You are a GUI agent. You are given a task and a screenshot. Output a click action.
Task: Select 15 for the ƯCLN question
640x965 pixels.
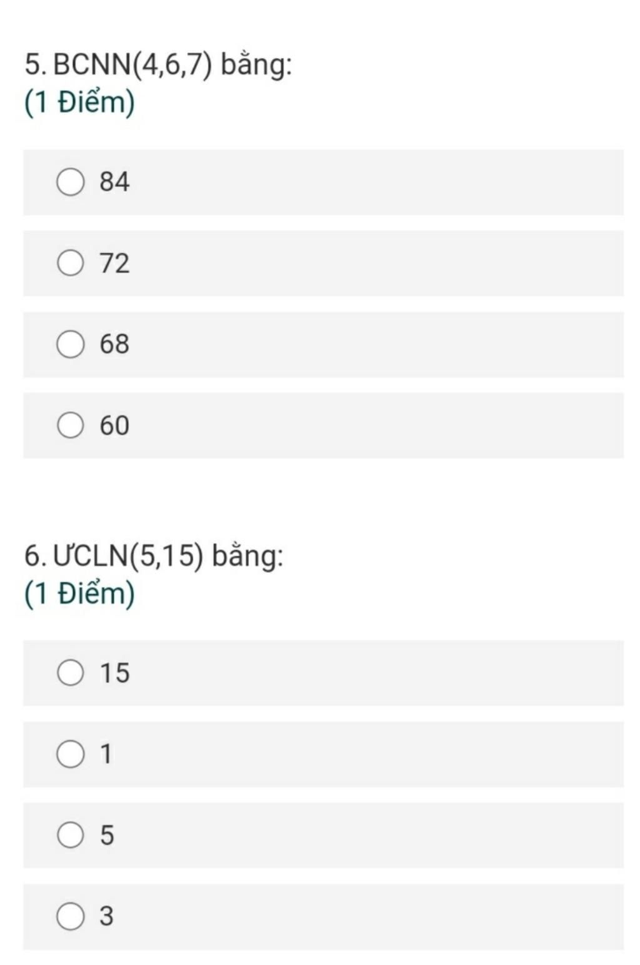tap(70, 673)
